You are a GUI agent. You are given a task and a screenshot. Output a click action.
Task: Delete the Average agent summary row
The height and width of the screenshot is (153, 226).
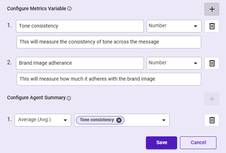[x=212, y=120]
